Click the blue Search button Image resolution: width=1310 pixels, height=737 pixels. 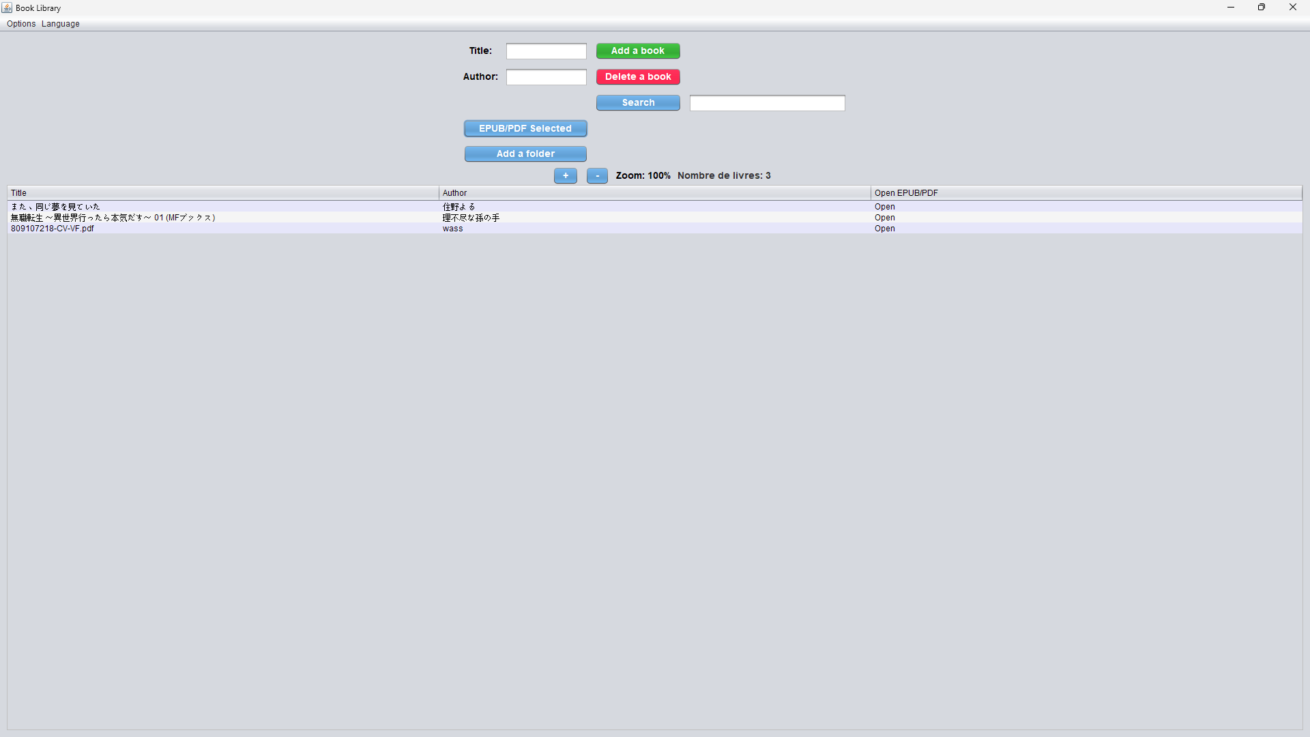638,102
